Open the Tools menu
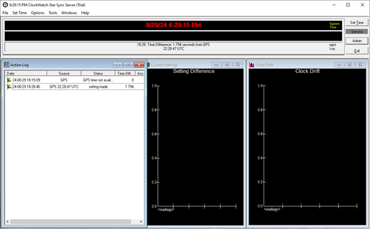This screenshot has height=229, width=370. click(x=53, y=13)
